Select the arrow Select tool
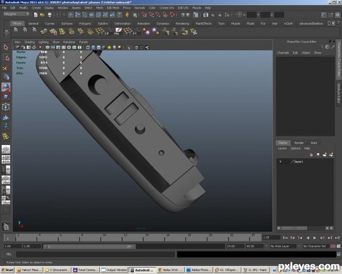The height and width of the screenshot is (274, 342). (6, 47)
